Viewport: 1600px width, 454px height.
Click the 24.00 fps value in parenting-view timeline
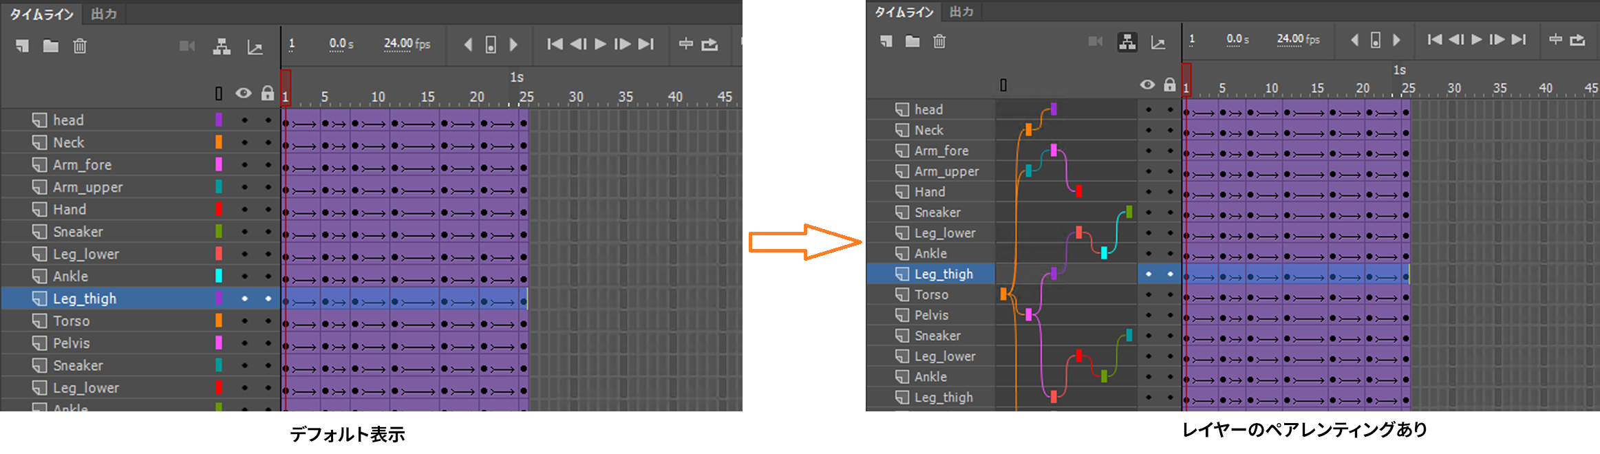(x=1298, y=39)
